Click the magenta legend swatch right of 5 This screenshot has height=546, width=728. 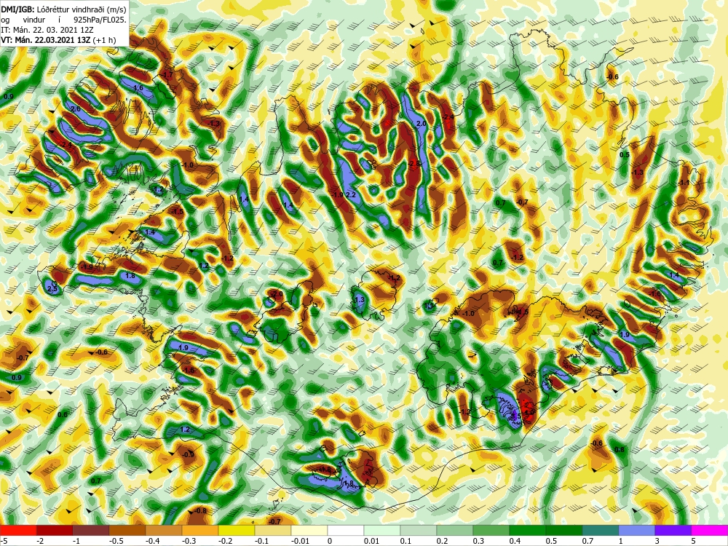click(709, 530)
